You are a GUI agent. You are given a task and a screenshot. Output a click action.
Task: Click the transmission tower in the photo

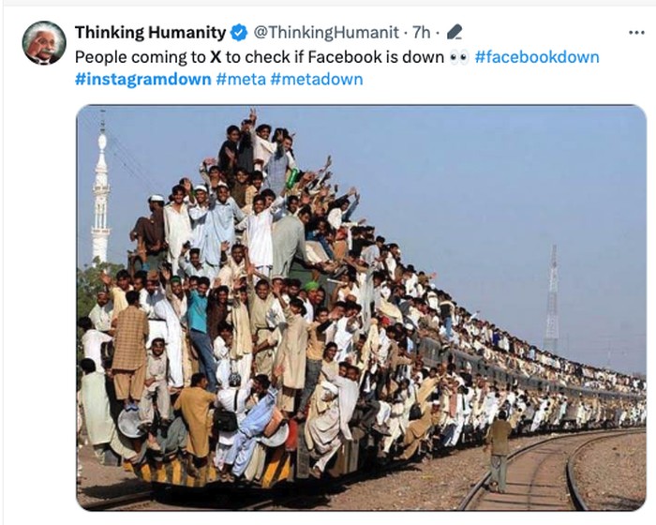pyautogui.click(x=552, y=299)
